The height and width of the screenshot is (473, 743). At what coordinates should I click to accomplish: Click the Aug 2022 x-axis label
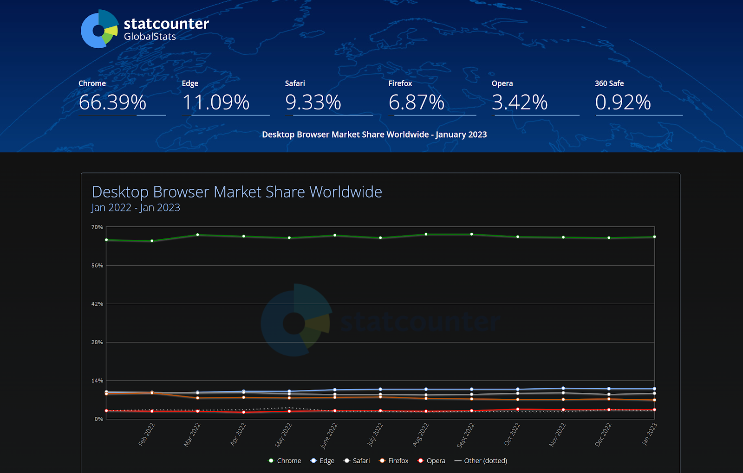click(421, 435)
